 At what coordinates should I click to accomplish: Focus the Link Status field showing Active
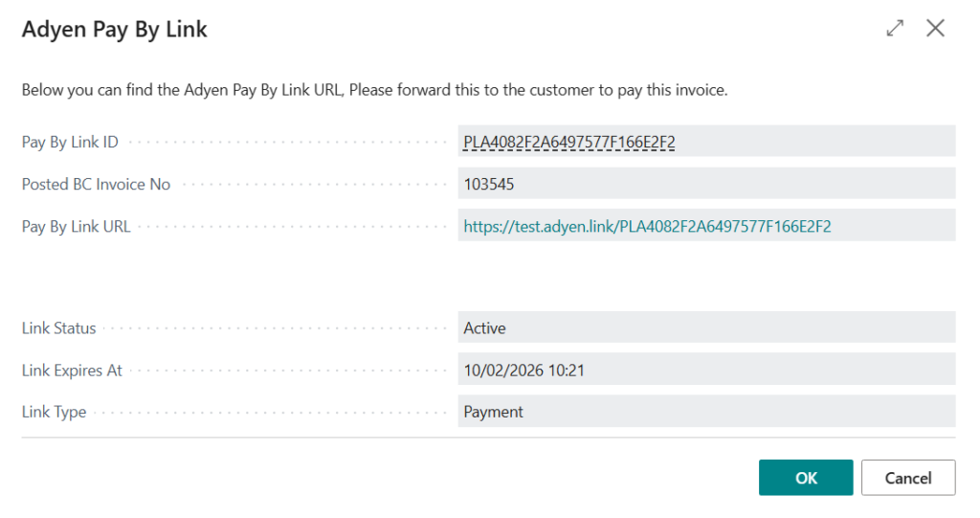[706, 328]
